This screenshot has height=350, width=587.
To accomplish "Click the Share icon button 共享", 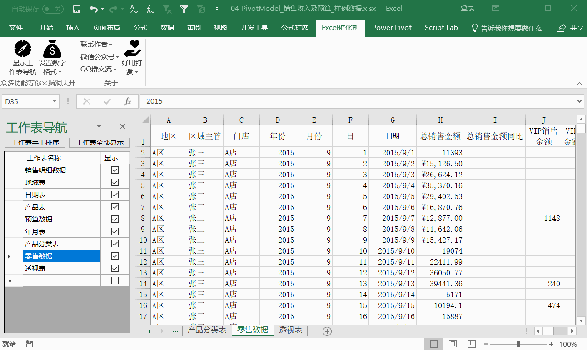I will click(x=570, y=28).
